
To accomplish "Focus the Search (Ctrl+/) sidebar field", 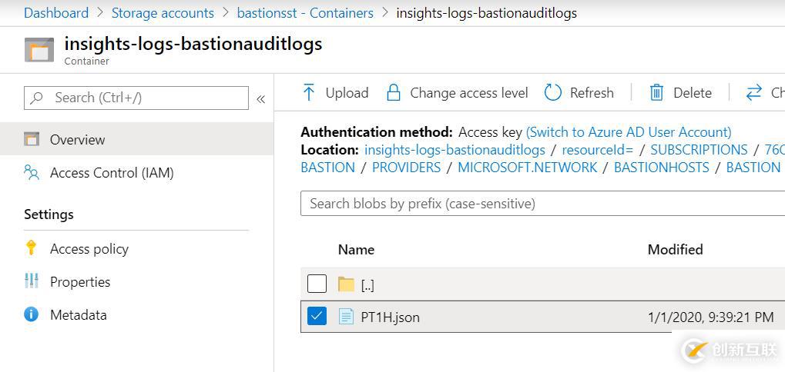I will point(136,98).
